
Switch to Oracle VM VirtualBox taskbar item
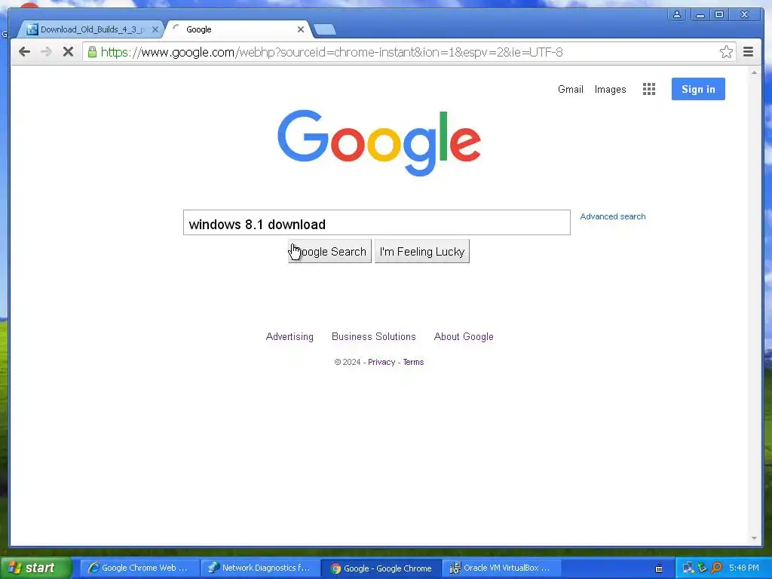(501, 568)
